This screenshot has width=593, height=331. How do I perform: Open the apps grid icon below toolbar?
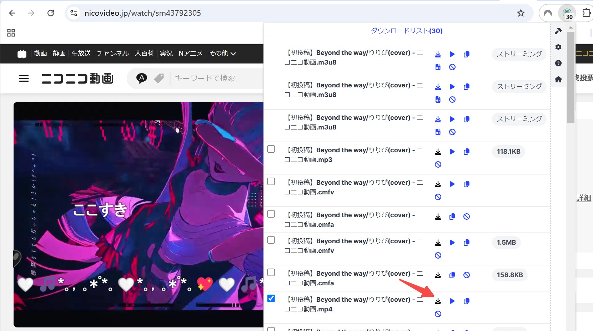tap(11, 33)
